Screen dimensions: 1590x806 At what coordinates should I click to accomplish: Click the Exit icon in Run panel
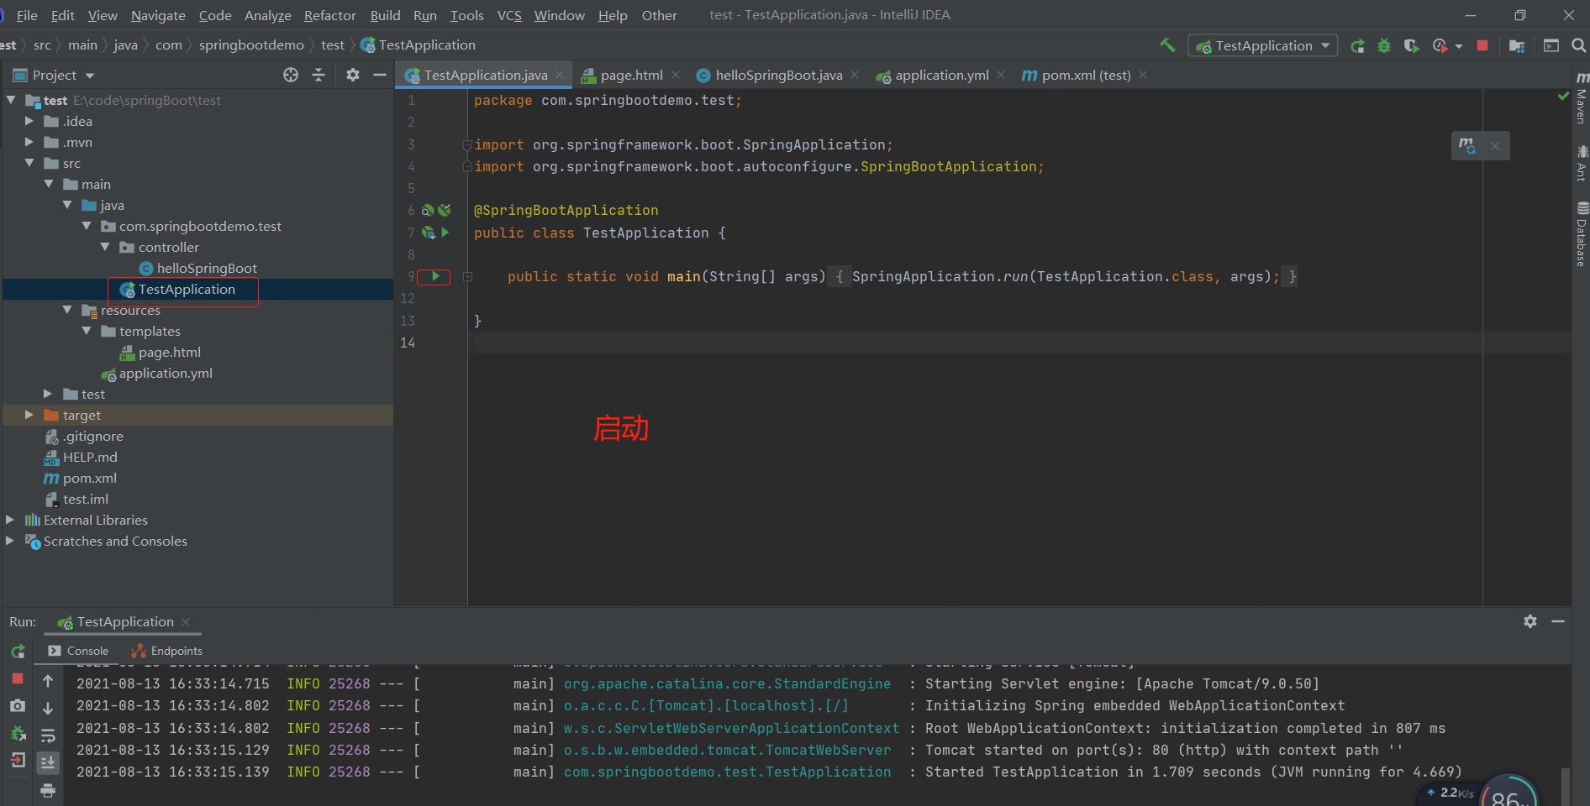pos(18,761)
